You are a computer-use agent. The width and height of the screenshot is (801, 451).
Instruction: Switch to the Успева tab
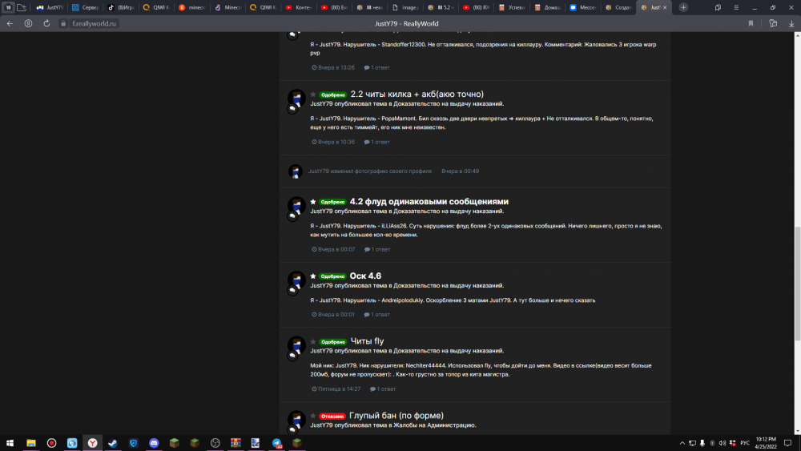(512, 8)
